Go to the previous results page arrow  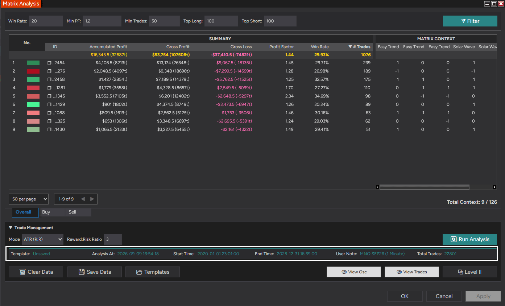coord(83,199)
